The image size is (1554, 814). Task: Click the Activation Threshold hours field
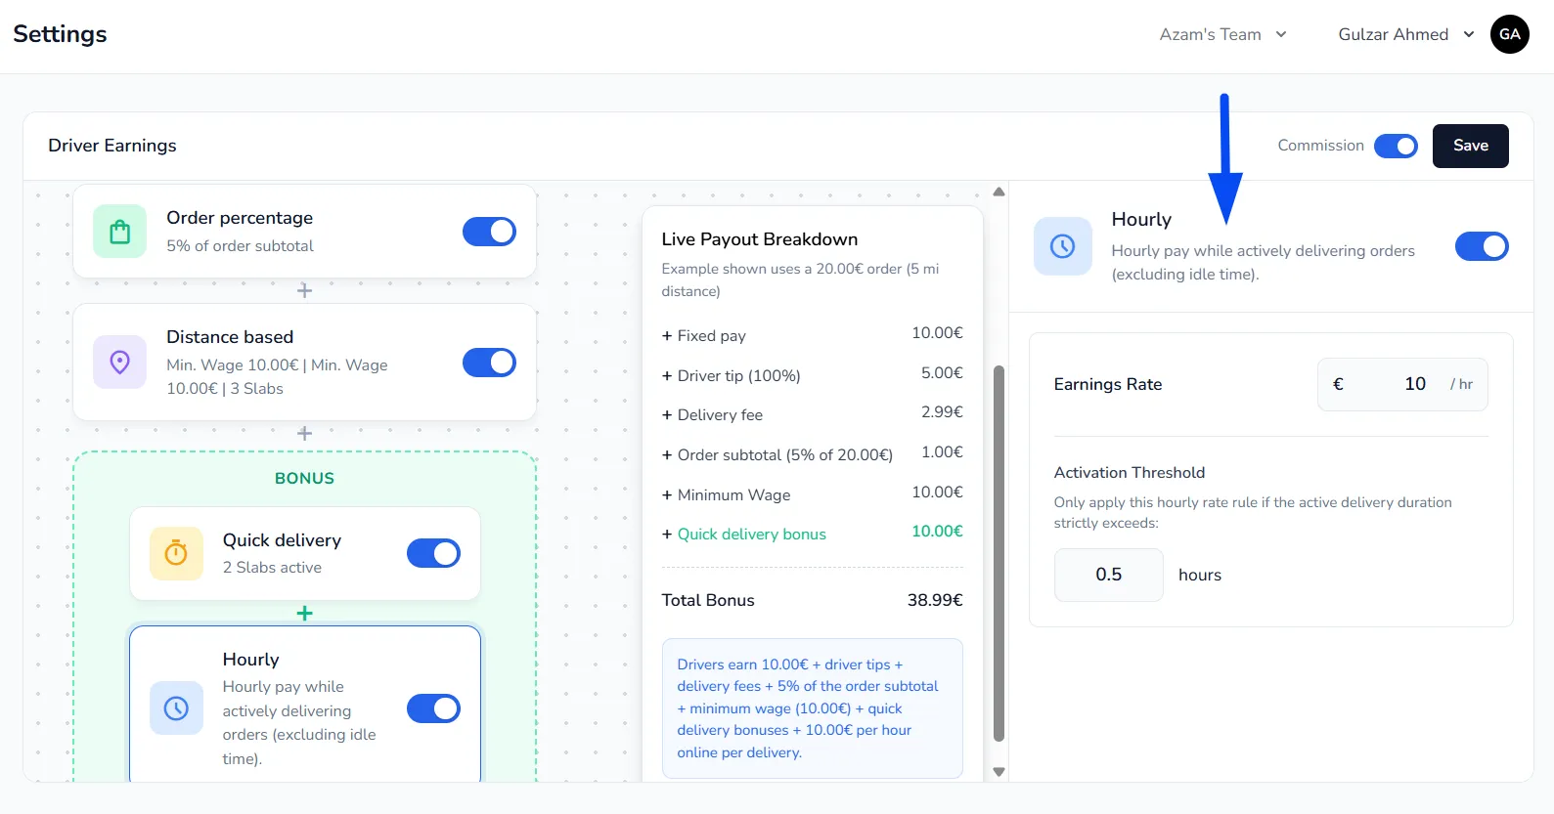(1108, 575)
